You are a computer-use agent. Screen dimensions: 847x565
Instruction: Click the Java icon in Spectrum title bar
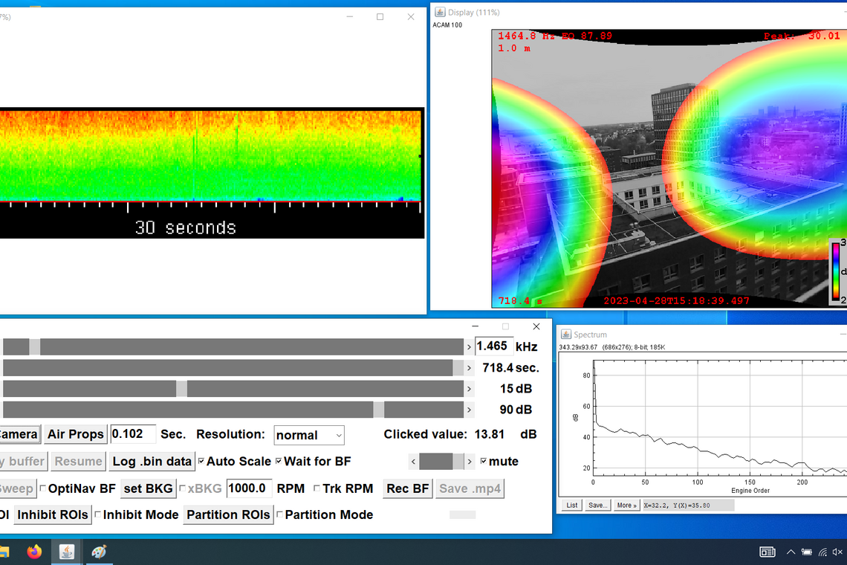pos(565,335)
